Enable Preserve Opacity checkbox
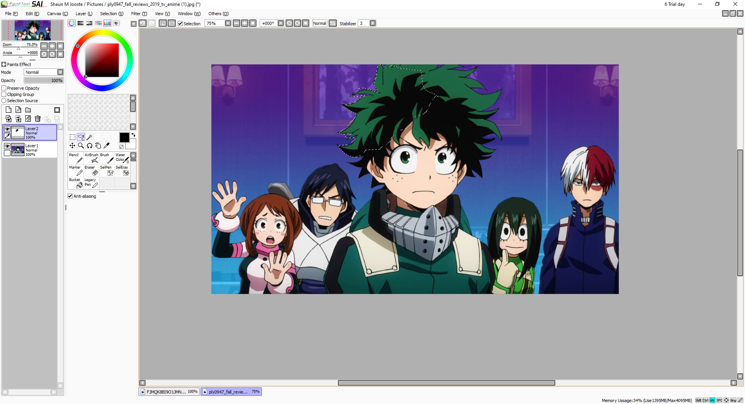This screenshot has height=404, width=745. 4,88
